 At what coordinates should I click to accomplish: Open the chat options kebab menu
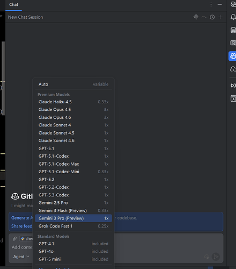(211, 5)
